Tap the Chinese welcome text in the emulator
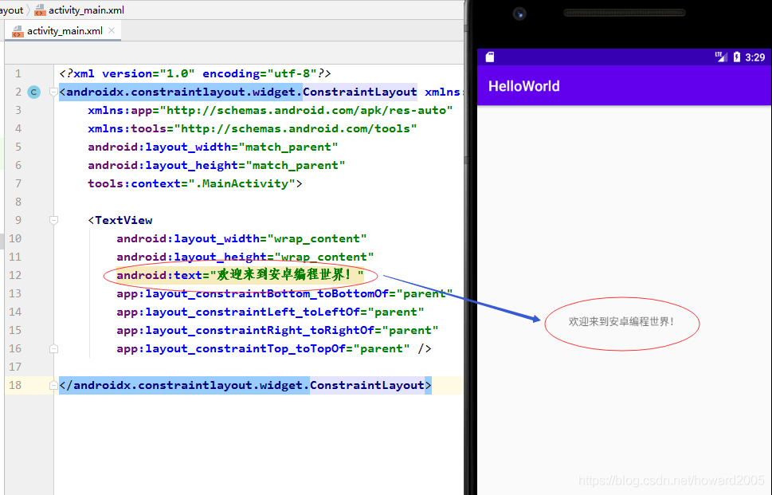772x495 pixels. 621,321
